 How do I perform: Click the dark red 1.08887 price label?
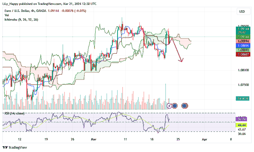243,54
